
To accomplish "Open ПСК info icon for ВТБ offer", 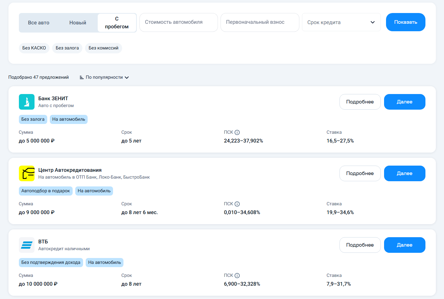I will [x=237, y=276].
